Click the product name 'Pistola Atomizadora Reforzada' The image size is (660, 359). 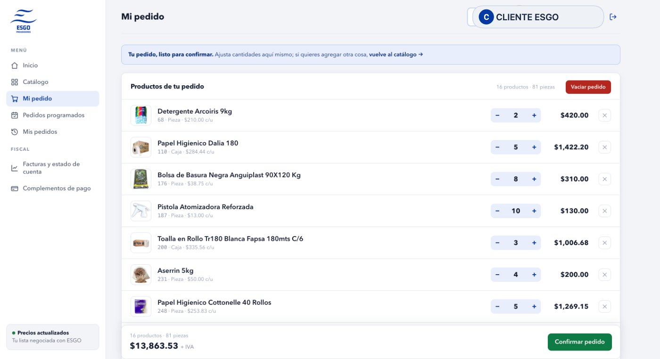206,207
